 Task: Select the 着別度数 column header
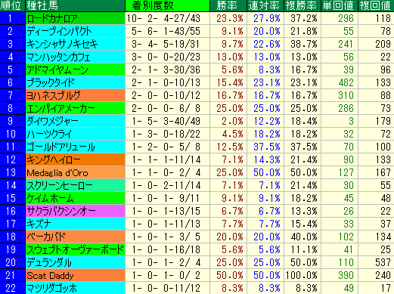click(x=167, y=5)
